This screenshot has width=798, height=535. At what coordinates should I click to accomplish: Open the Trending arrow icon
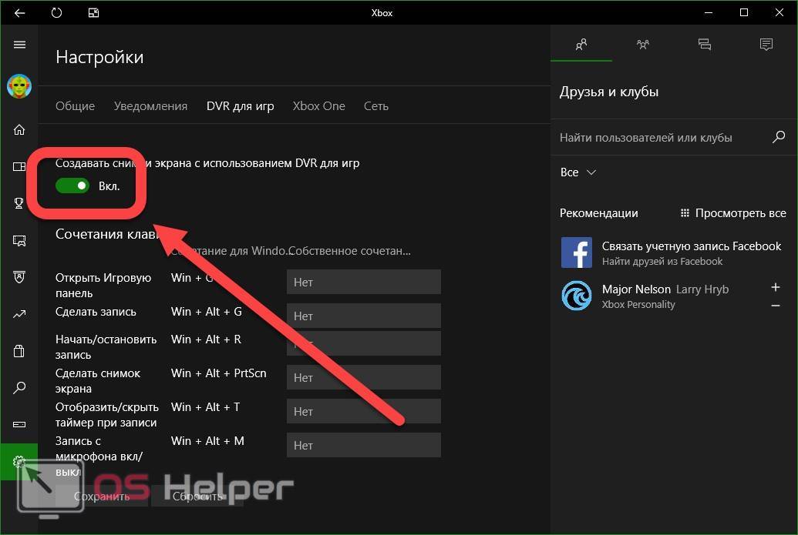(x=19, y=314)
